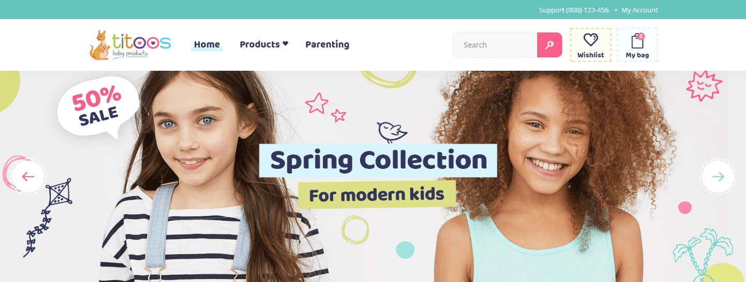746x282 pixels.
Task: Go to previous slide with left arrow
Action: click(28, 177)
